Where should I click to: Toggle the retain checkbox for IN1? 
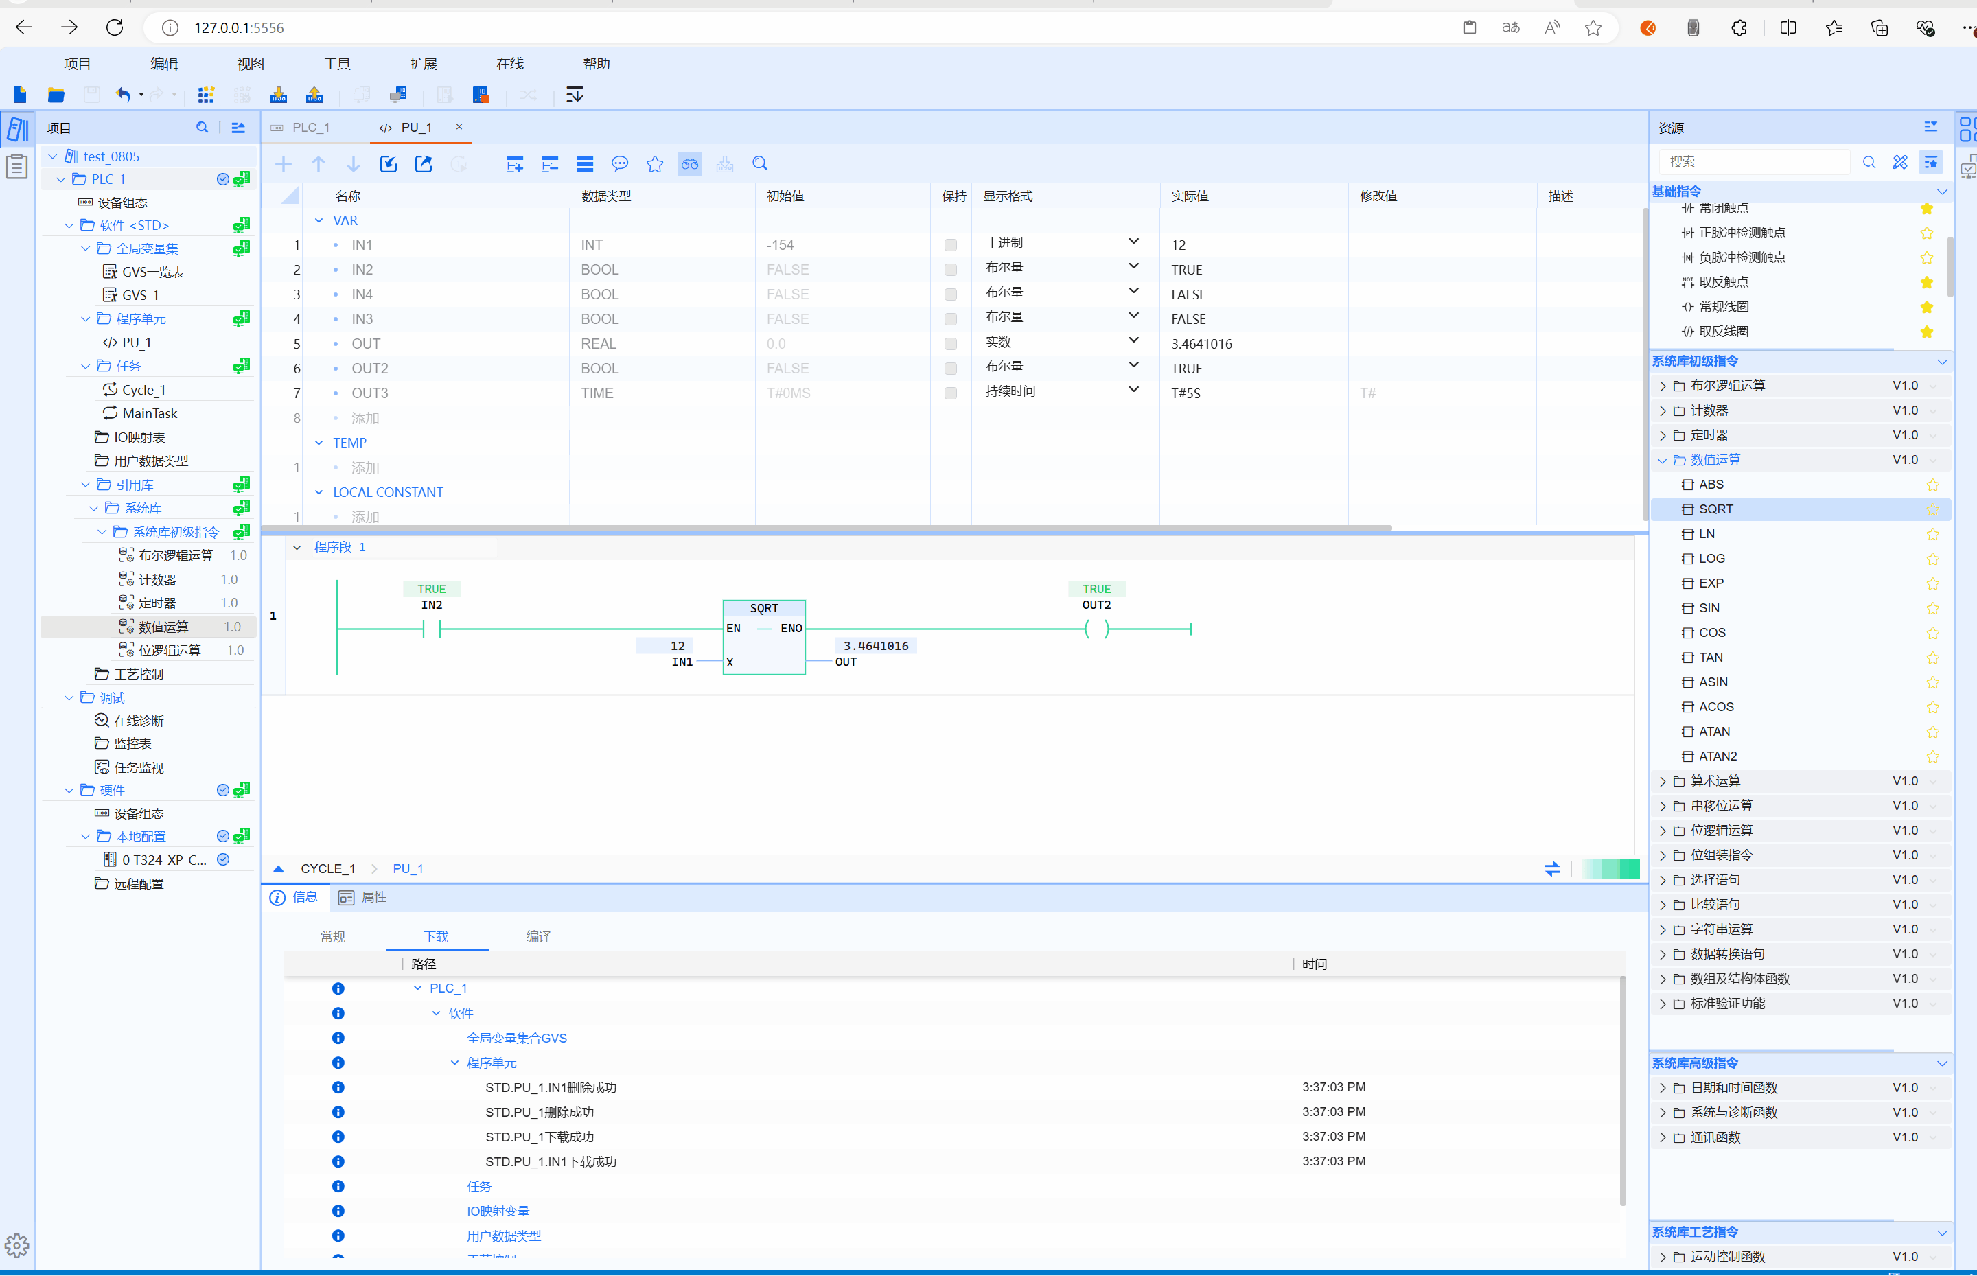coord(950,245)
